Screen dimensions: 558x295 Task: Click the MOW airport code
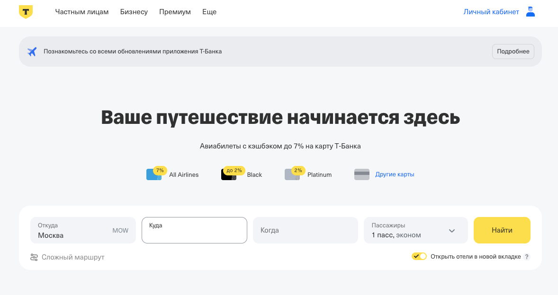120,230
